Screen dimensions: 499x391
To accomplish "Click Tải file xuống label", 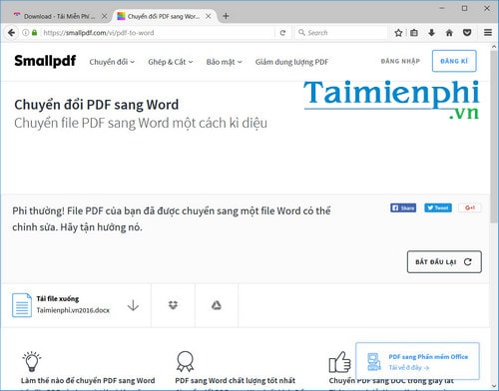I will [x=58, y=298].
